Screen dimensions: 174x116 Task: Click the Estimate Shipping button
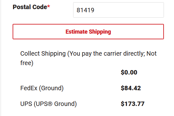click(88, 31)
